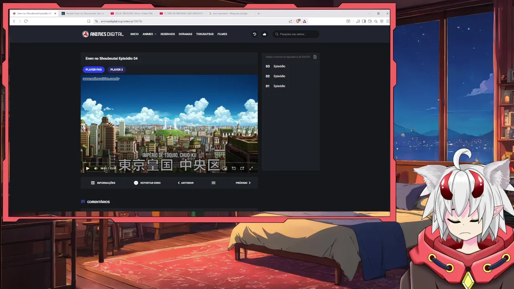
Task: Click the browser back arrow
Action: click(x=14, y=21)
